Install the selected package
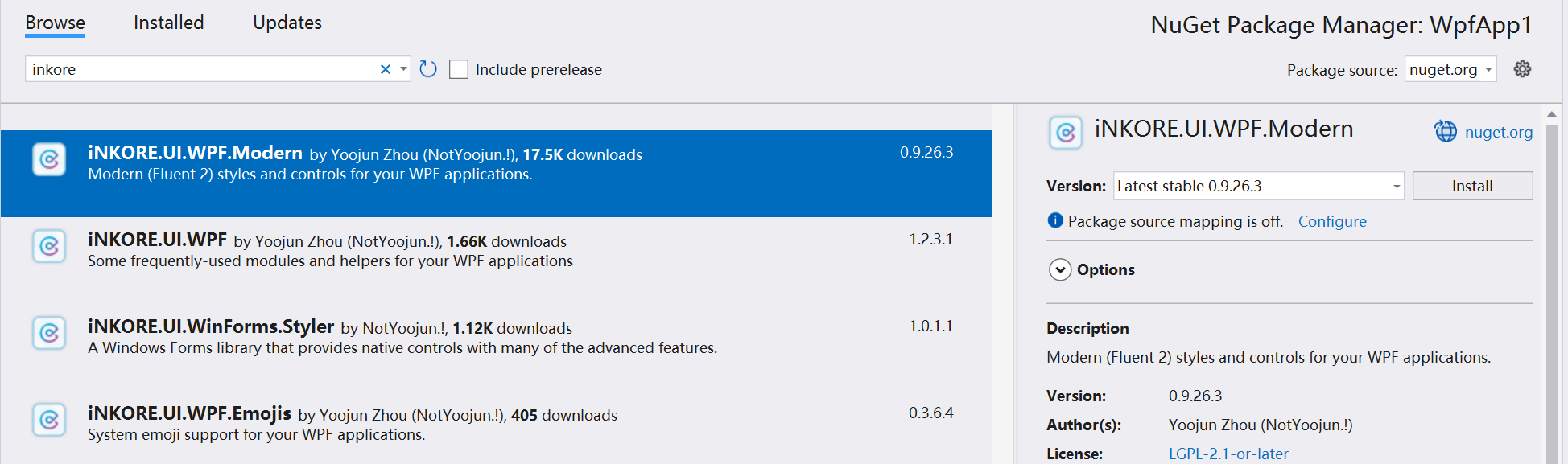This screenshot has height=464, width=1568. pos(1472,186)
